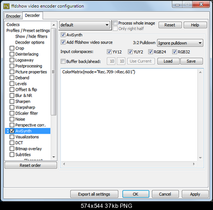Enable the Blur & NR checkbox

coord(12,95)
